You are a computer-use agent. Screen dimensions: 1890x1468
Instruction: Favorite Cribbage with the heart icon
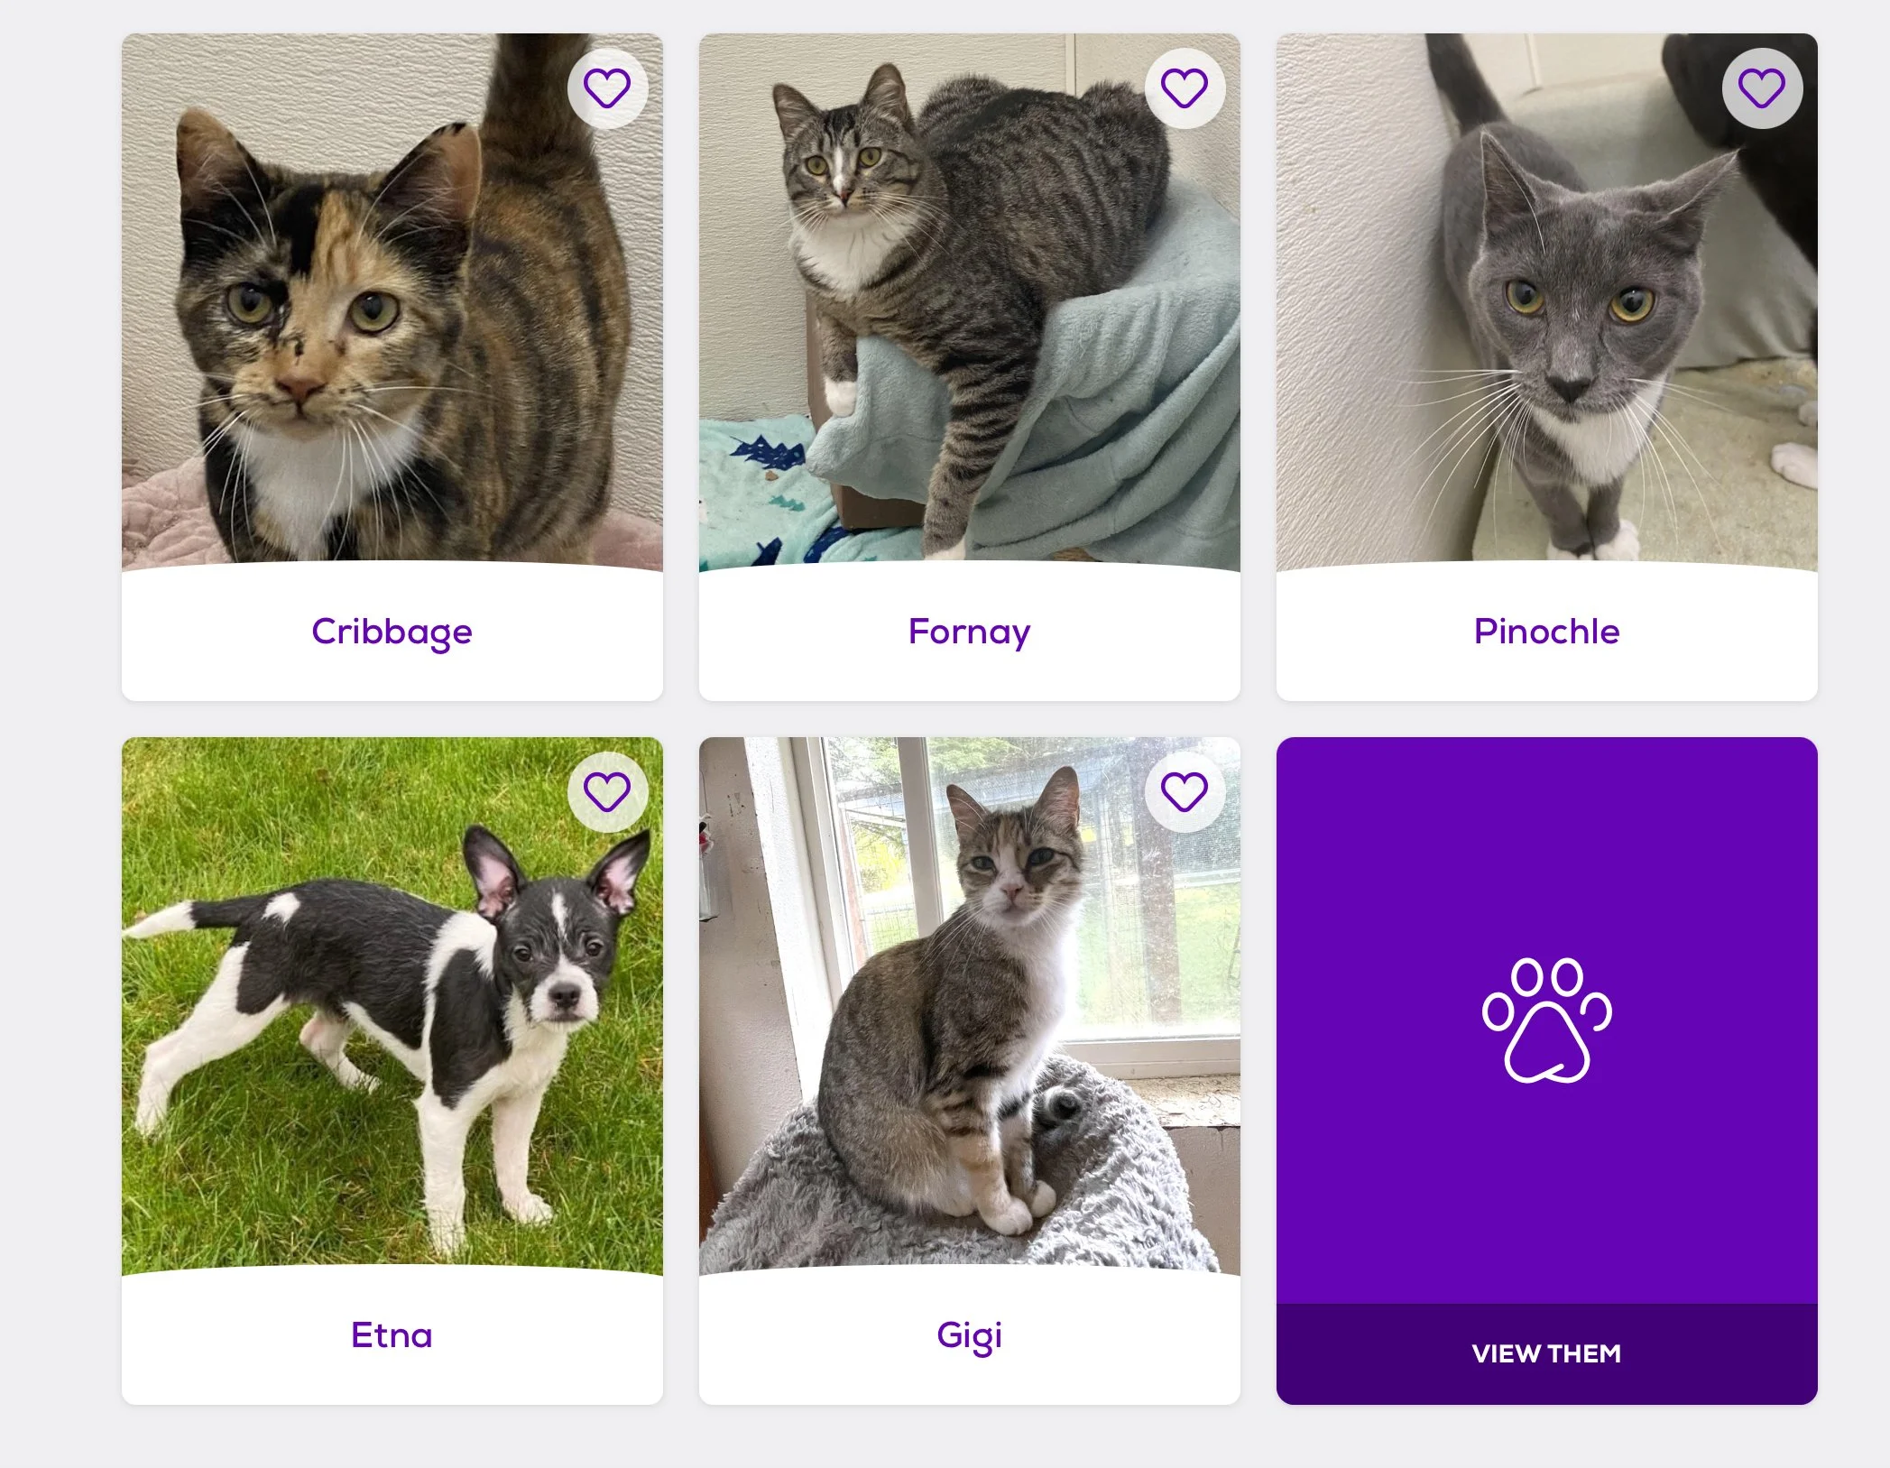(x=607, y=88)
